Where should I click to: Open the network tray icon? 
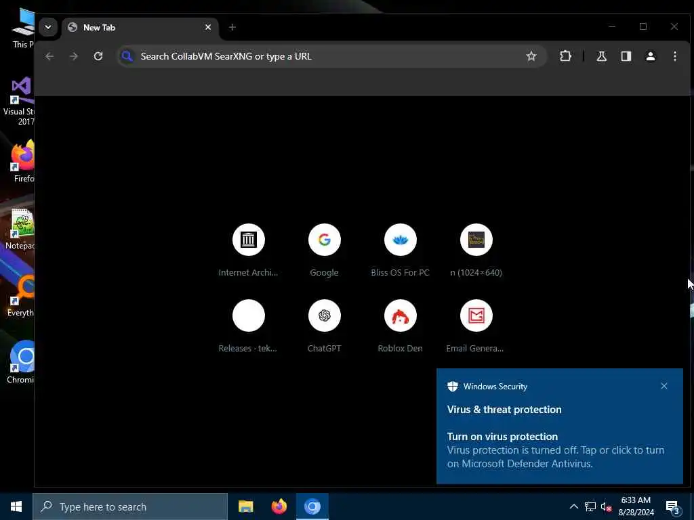[590, 506]
